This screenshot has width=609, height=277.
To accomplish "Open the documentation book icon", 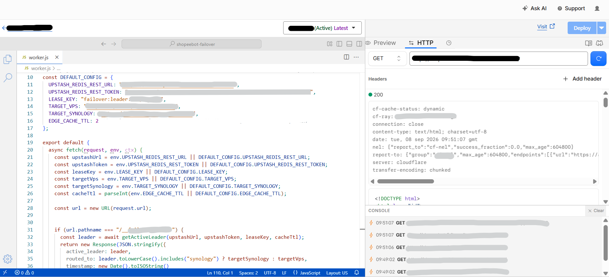I will click(589, 43).
